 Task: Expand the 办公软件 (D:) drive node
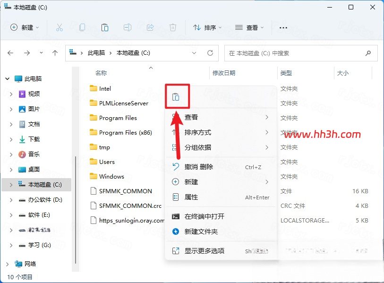[x=11, y=200]
